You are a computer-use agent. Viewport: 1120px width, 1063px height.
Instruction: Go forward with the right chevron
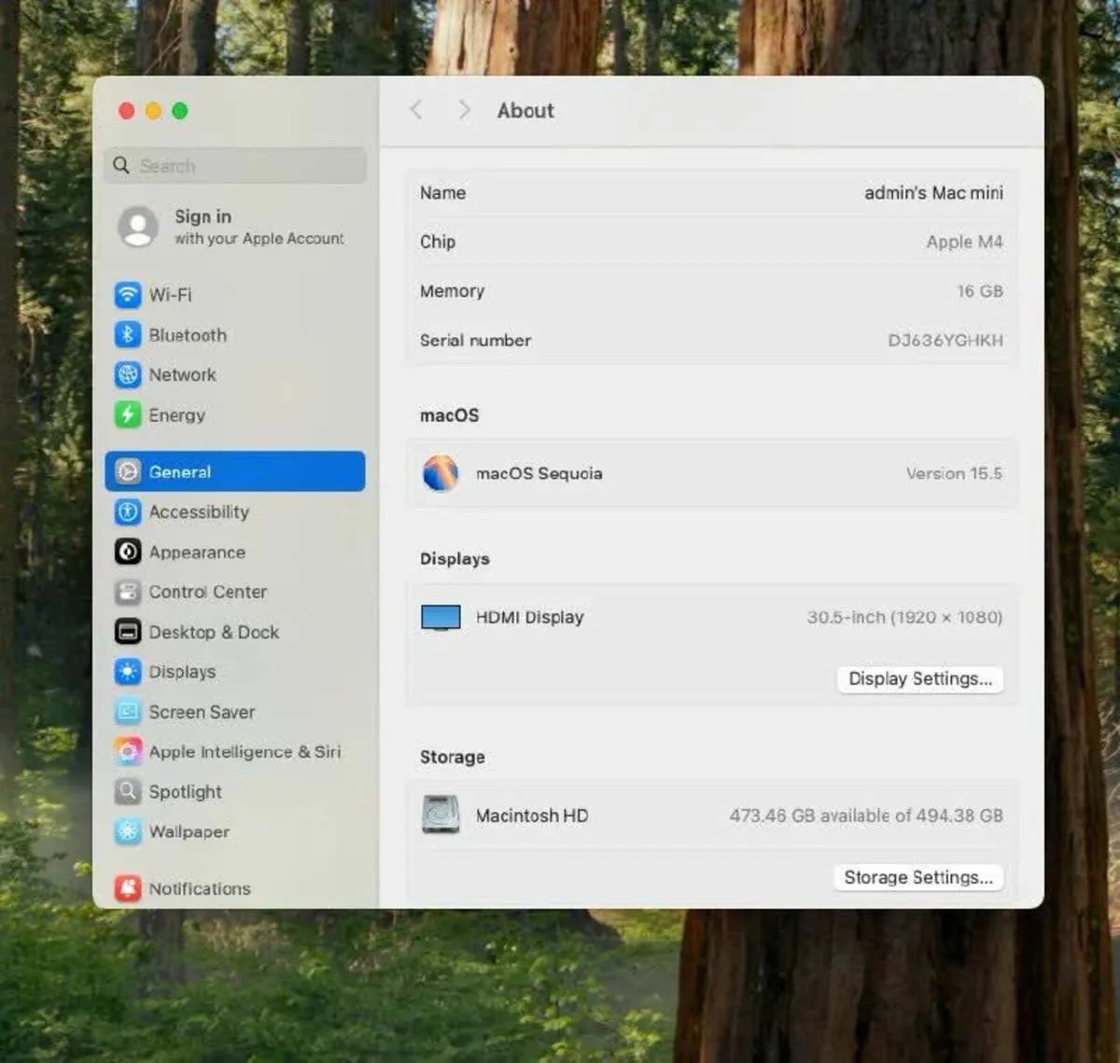464,110
